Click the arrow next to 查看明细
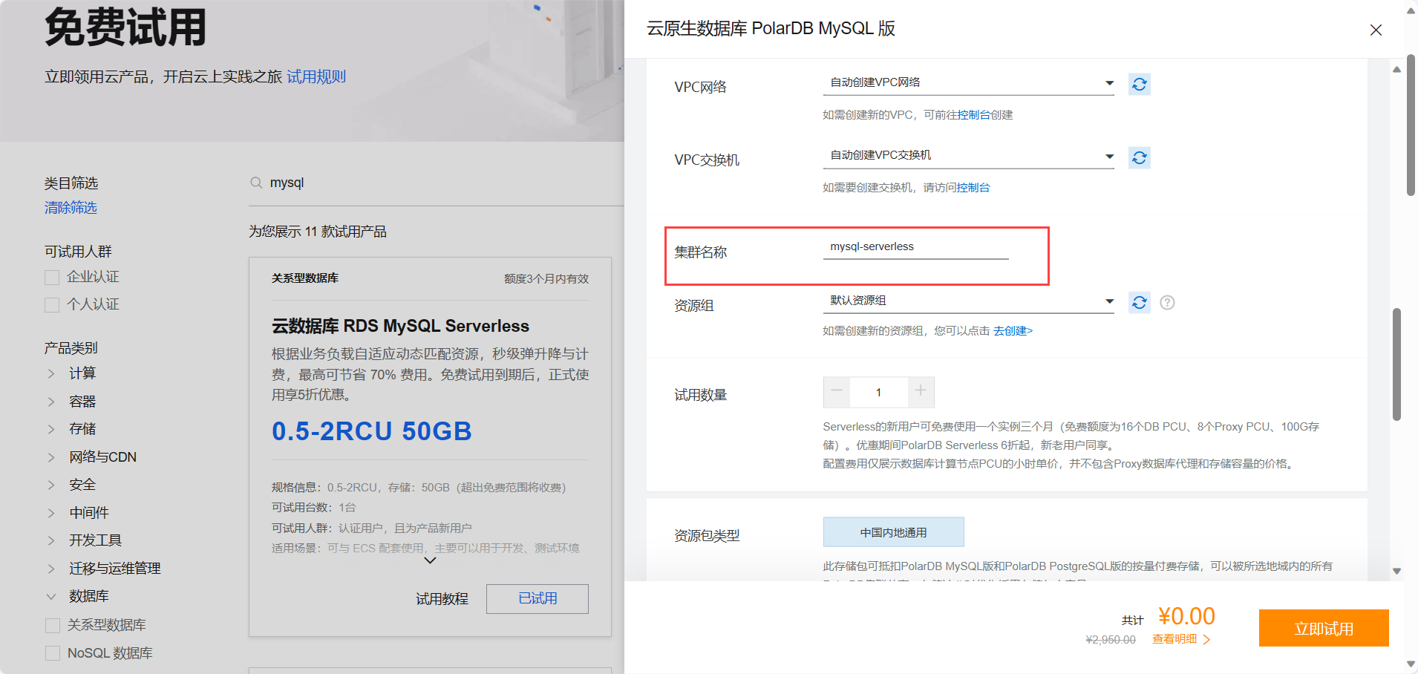 point(1207,639)
